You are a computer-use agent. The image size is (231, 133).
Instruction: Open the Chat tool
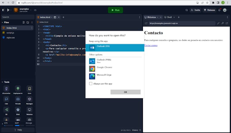(6, 100)
